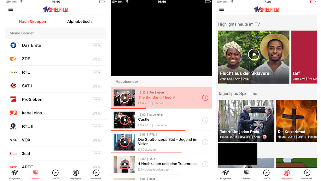Switch to Alphabetisch sorting
The width and height of the screenshot is (321, 181).
pyautogui.click(x=79, y=21)
